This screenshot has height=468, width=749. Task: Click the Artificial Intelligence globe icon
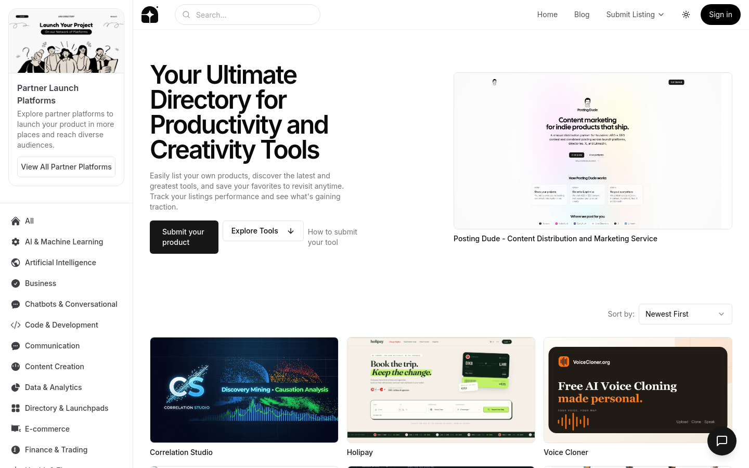coord(16,263)
